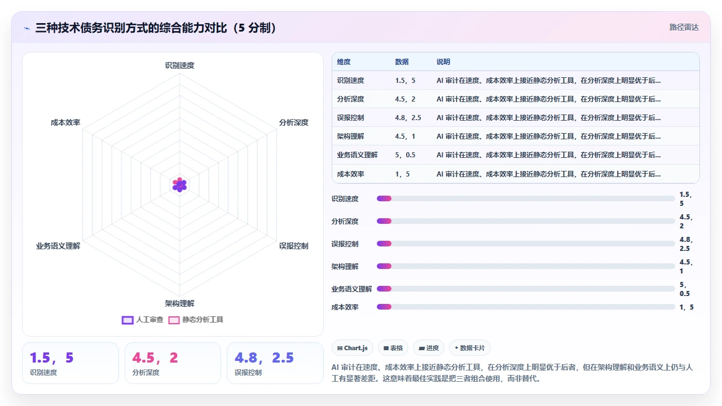Click the data points at radar center
The height and width of the screenshot is (406, 722).
[179, 184]
